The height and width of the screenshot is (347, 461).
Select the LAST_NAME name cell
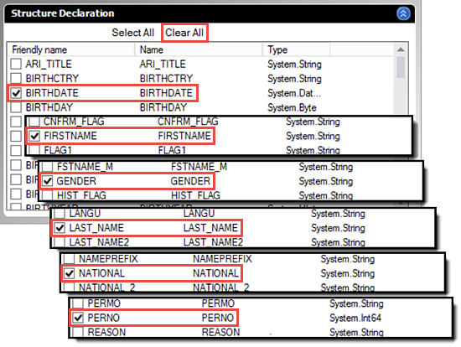click(x=210, y=228)
